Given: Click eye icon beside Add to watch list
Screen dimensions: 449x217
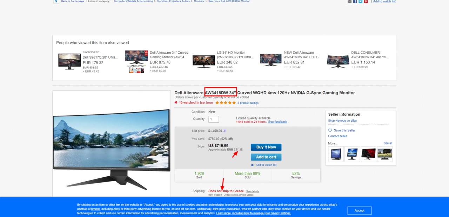Looking at the screenshot, I should pyautogui.click(x=252, y=165).
